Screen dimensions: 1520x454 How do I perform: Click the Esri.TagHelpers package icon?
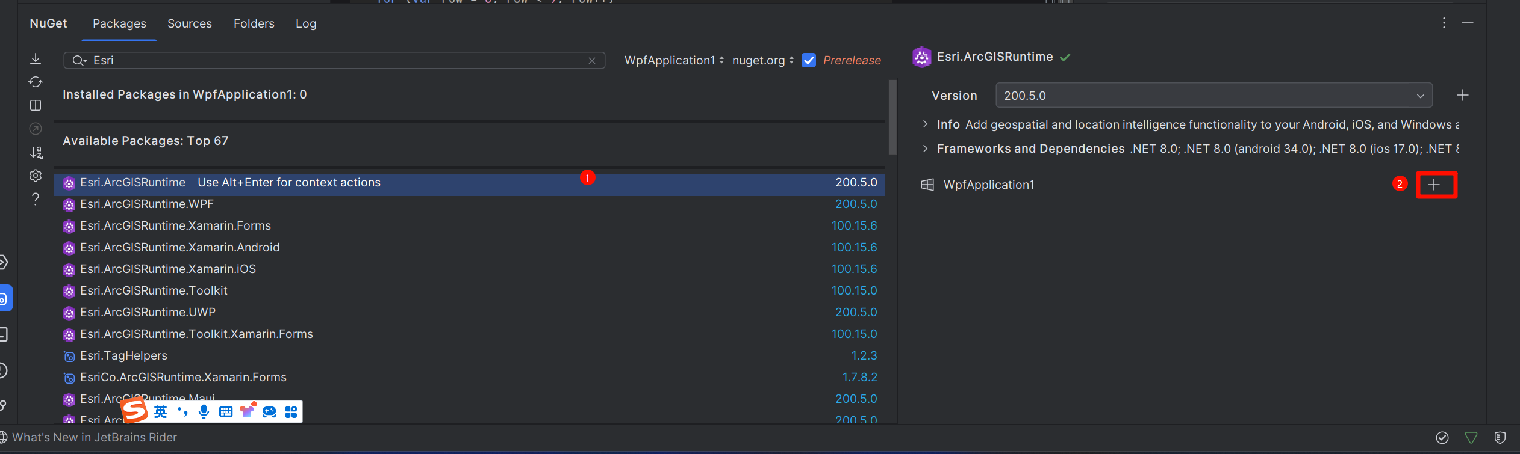coord(69,357)
